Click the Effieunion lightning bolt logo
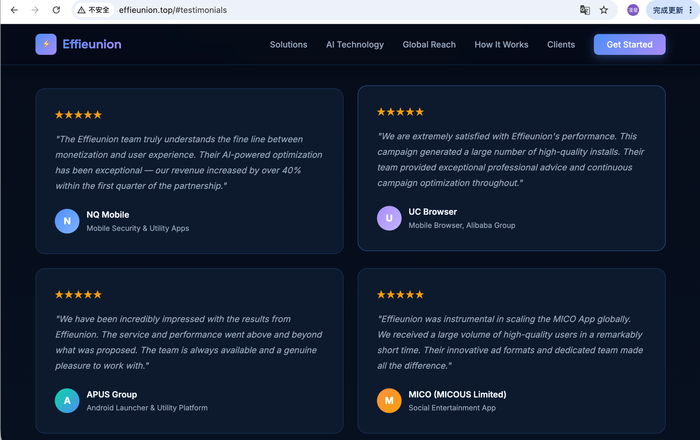The image size is (700, 440). (x=46, y=44)
